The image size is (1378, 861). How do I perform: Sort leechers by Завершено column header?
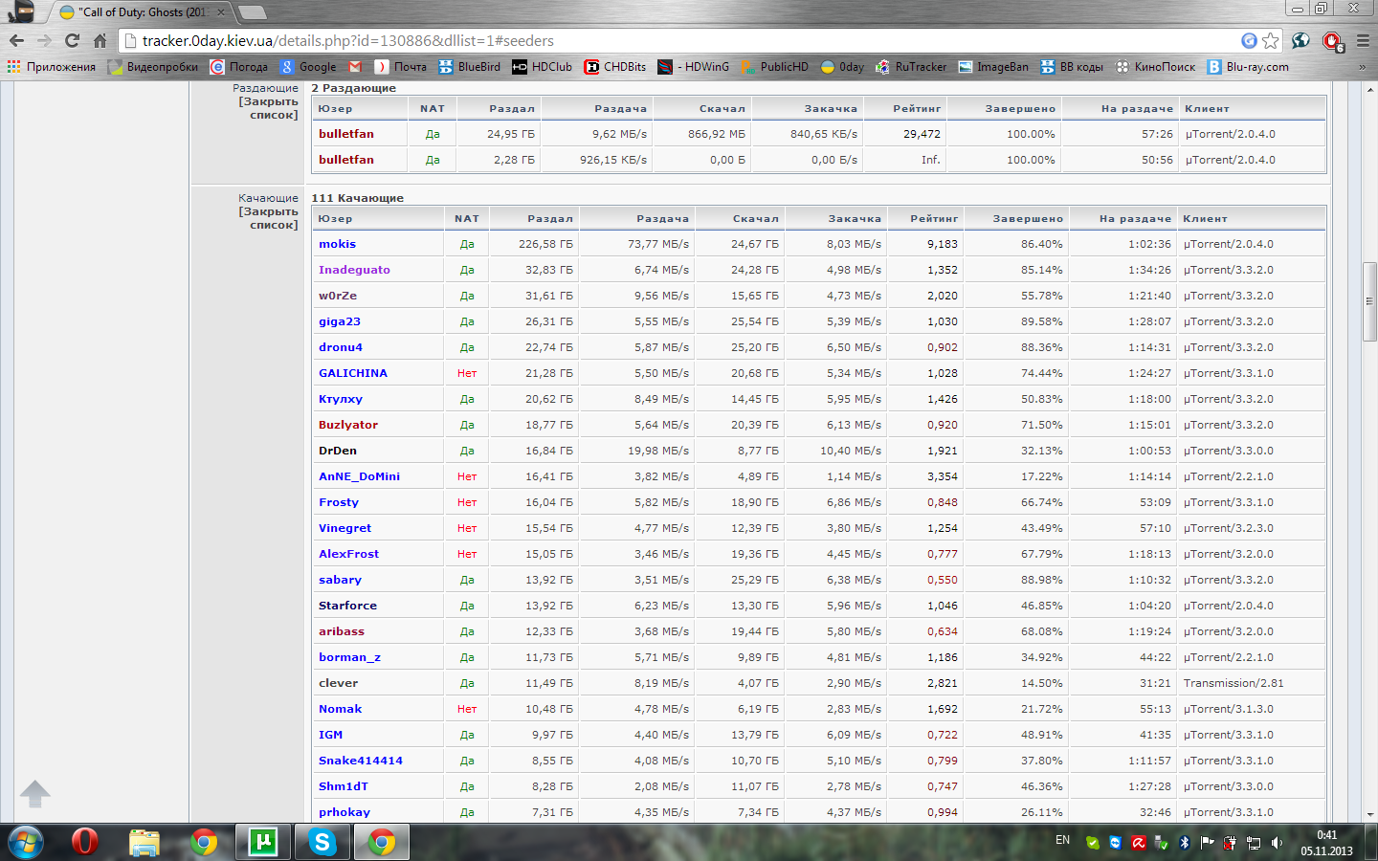(1028, 219)
